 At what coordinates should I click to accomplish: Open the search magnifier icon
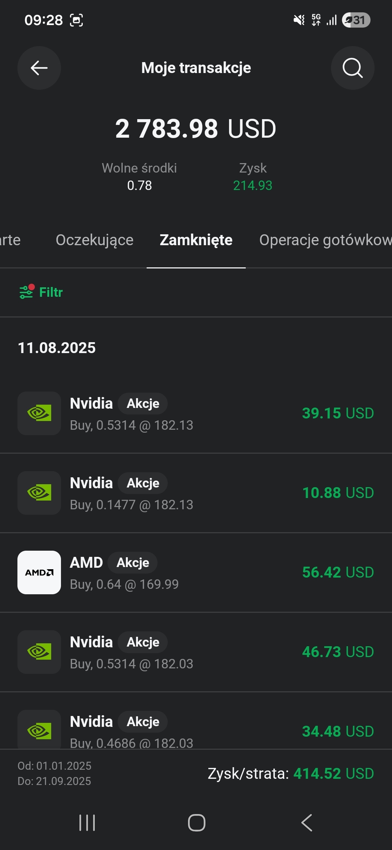[352, 68]
